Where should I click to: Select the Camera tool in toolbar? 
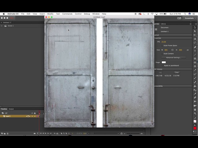tap(195, 106)
